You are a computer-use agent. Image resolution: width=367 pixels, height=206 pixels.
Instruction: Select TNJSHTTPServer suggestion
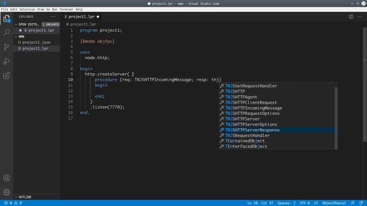click(x=277, y=119)
